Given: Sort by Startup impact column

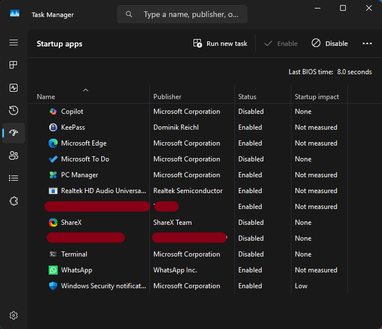Looking at the screenshot, I should (x=316, y=97).
